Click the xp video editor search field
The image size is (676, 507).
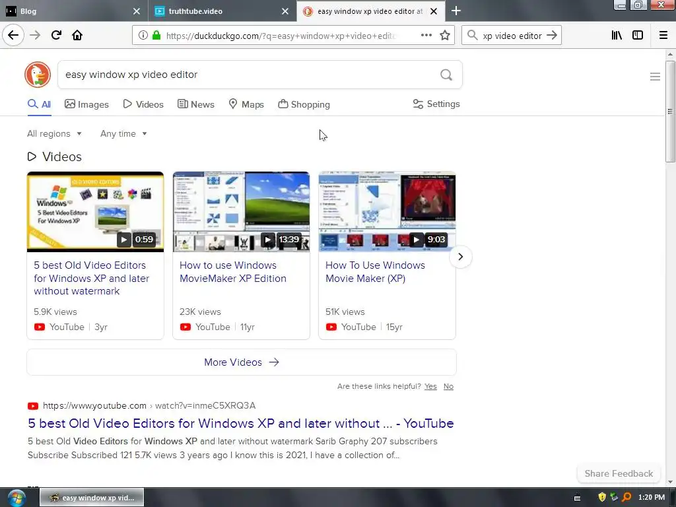(x=512, y=36)
